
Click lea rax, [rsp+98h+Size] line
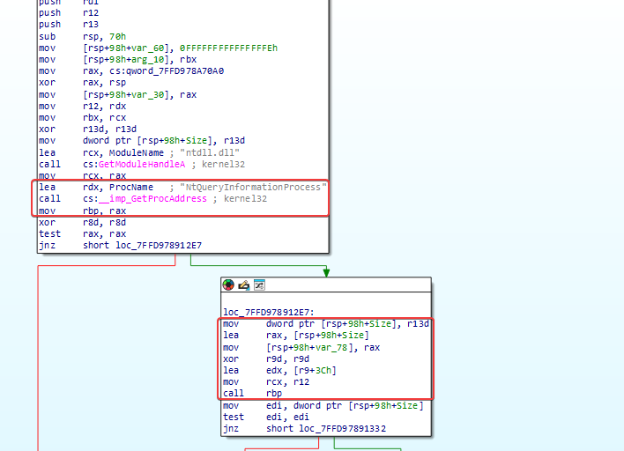pos(296,335)
